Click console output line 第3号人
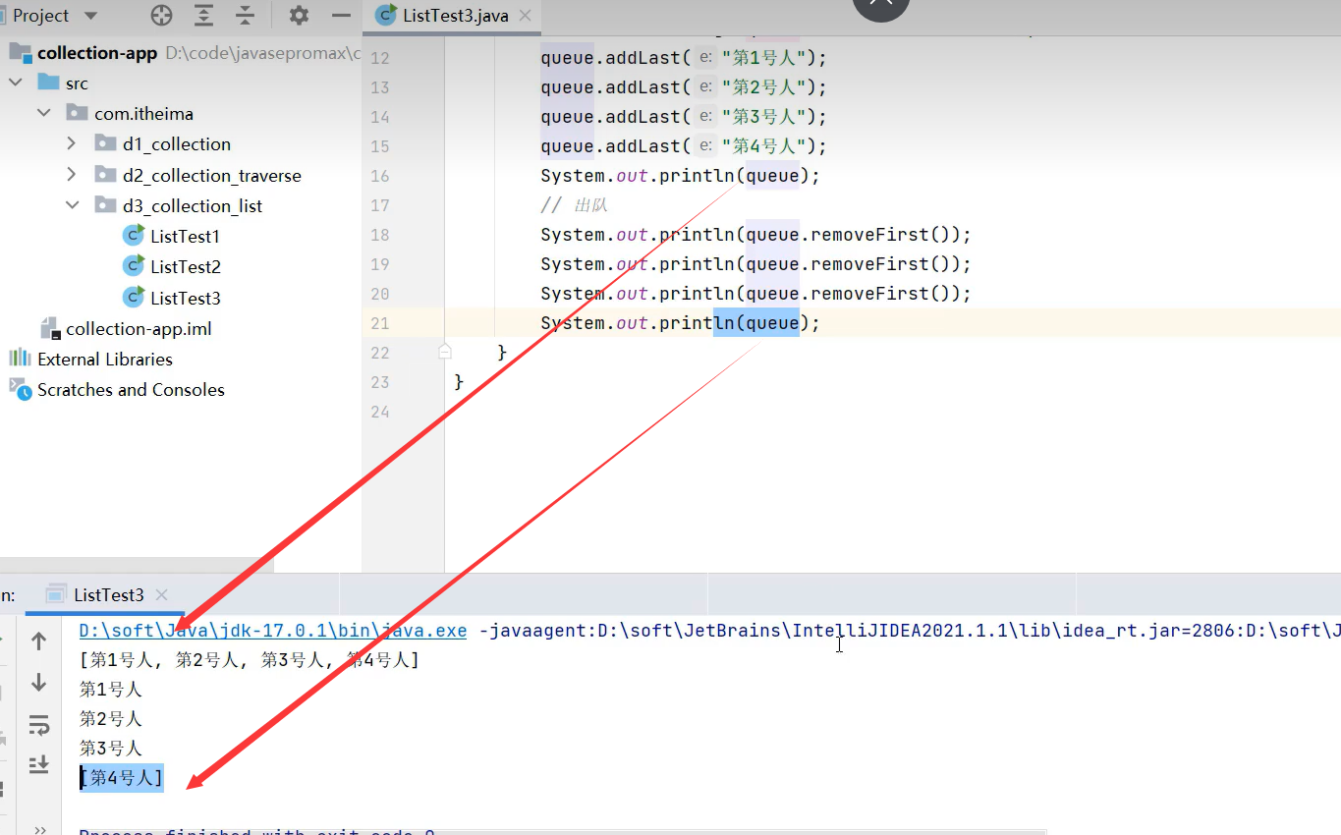The height and width of the screenshot is (835, 1341). 111,748
